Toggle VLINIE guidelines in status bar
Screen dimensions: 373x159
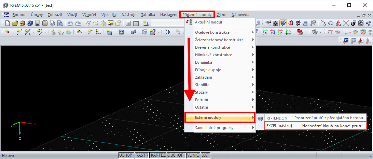[x=193, y=155]
